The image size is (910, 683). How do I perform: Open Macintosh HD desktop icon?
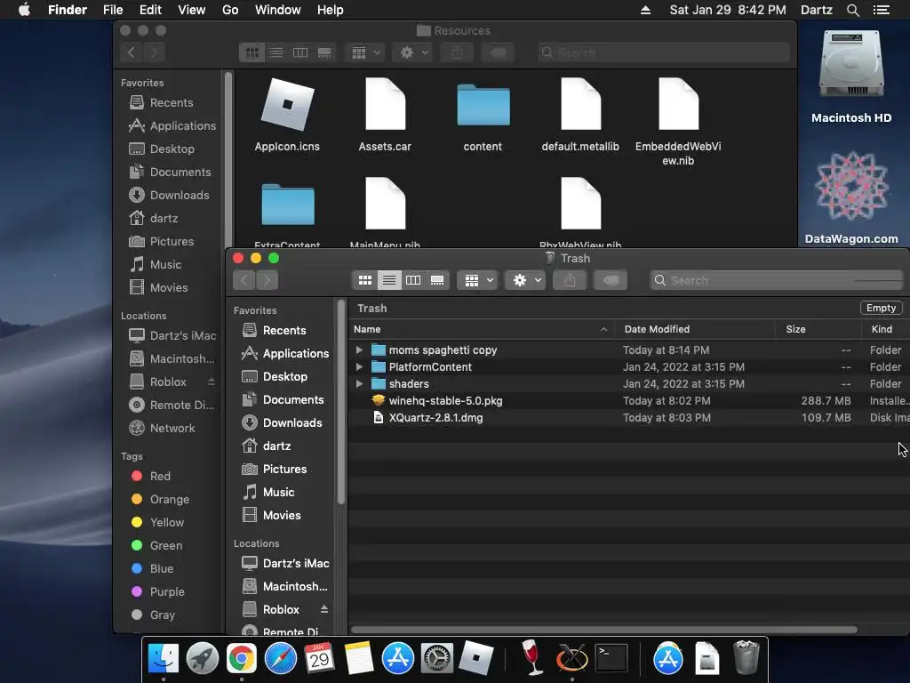851,76
